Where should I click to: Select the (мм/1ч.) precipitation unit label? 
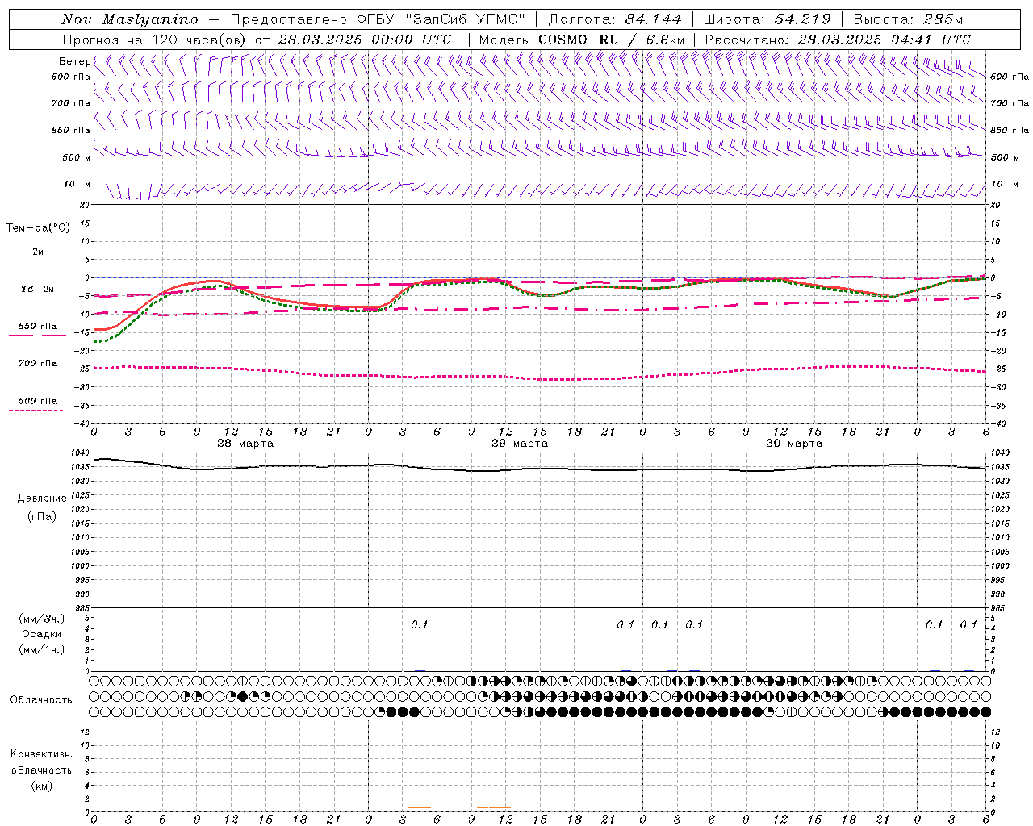tap(42, 649)
